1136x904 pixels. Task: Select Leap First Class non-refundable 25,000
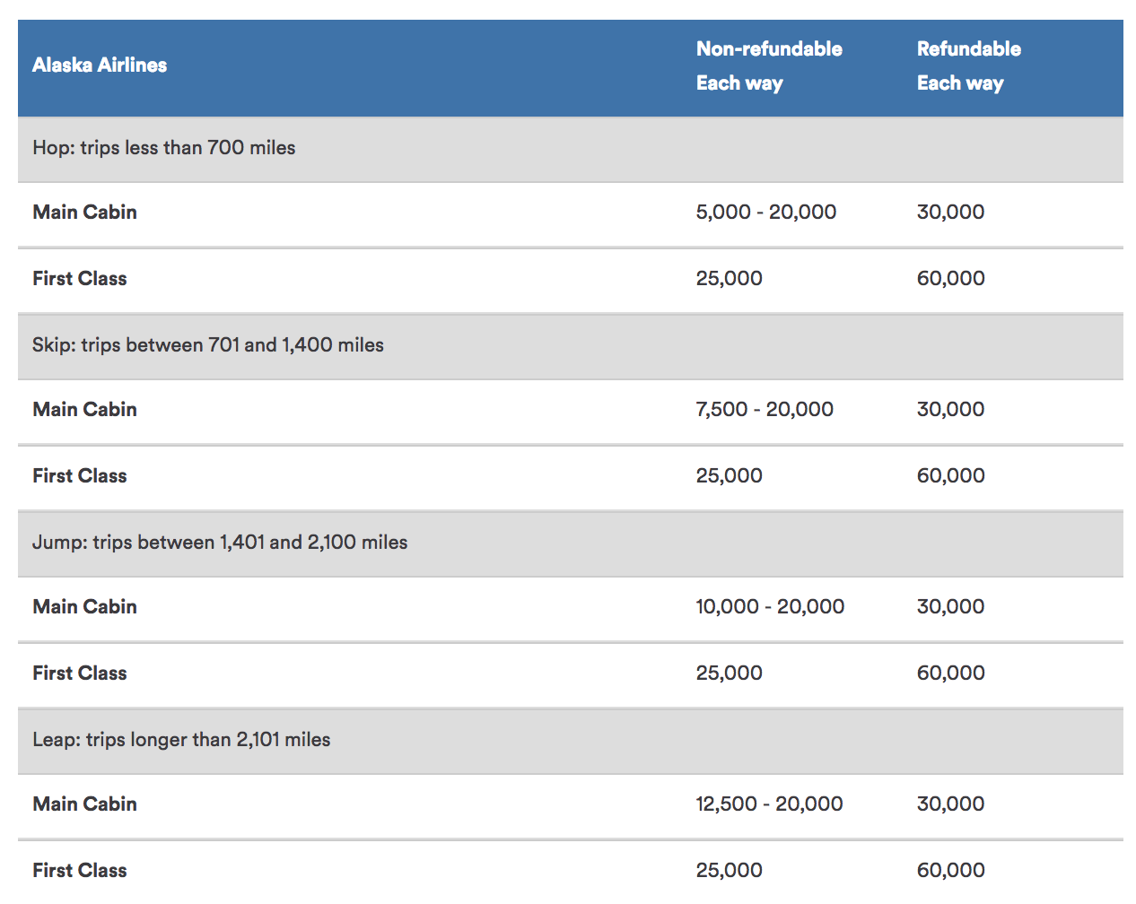click(730, 871)
